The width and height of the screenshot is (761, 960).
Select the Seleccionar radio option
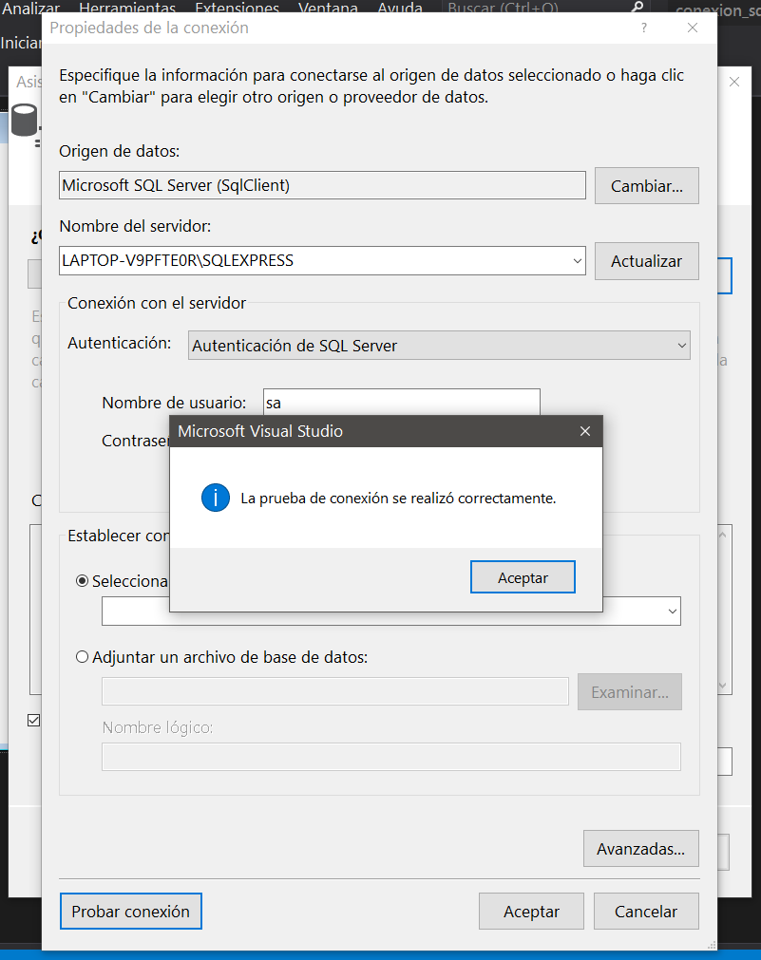tap(82, 580)
